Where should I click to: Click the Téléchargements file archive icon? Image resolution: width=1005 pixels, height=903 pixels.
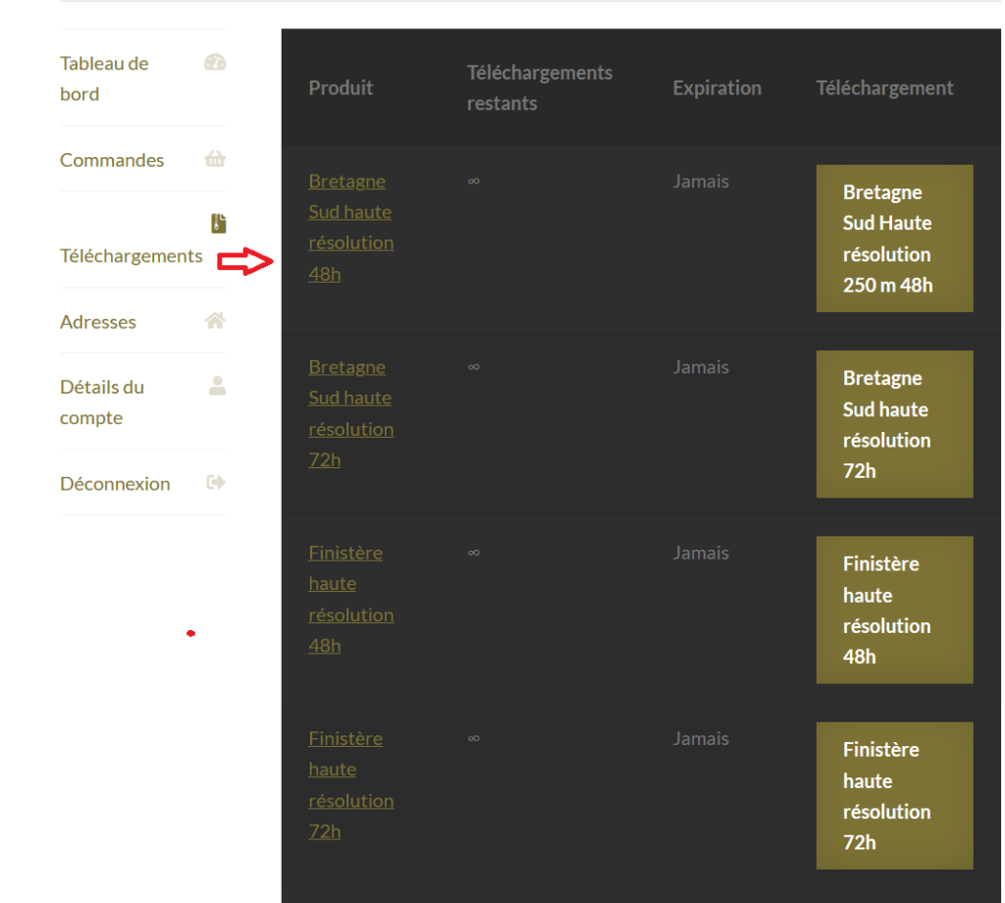coord(218,224)
